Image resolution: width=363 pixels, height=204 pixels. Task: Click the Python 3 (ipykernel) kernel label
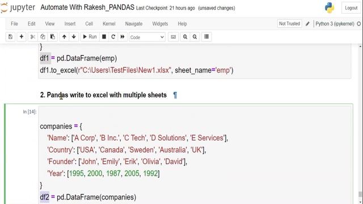[x=335, y=24]
